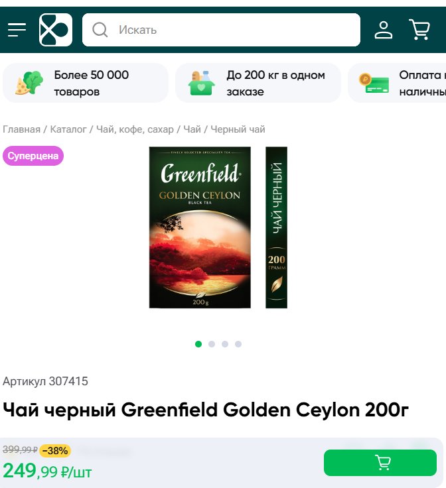Open Черный чай breadcrumb category

(238, 129)
